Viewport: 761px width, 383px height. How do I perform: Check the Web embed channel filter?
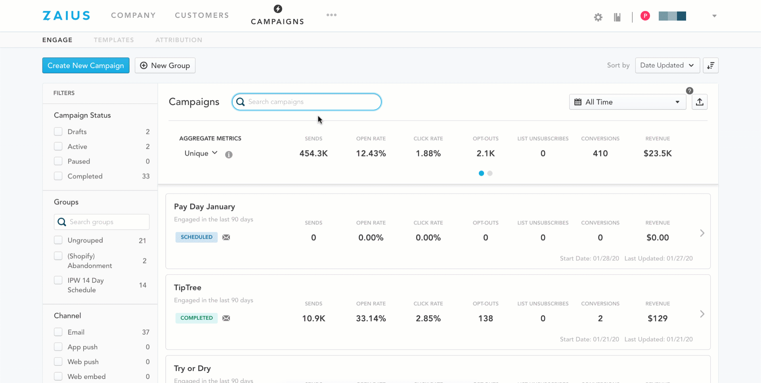(58, 376)
